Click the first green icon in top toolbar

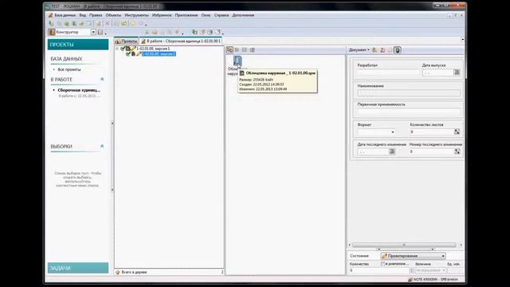51,23
